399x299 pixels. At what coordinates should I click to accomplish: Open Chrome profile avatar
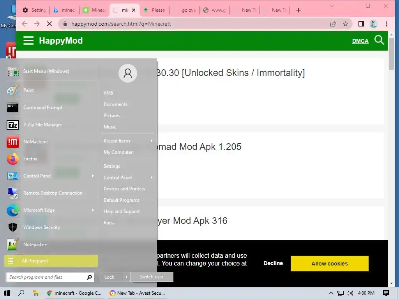(x=373, y=24)
